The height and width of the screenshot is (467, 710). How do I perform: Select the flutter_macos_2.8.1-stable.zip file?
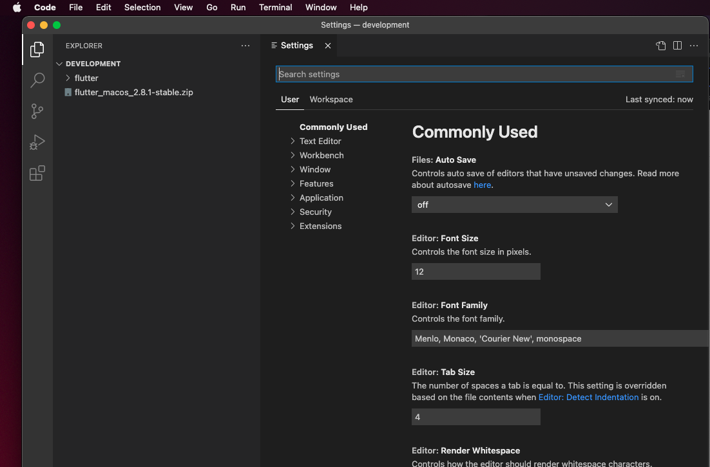pos(133,92)
